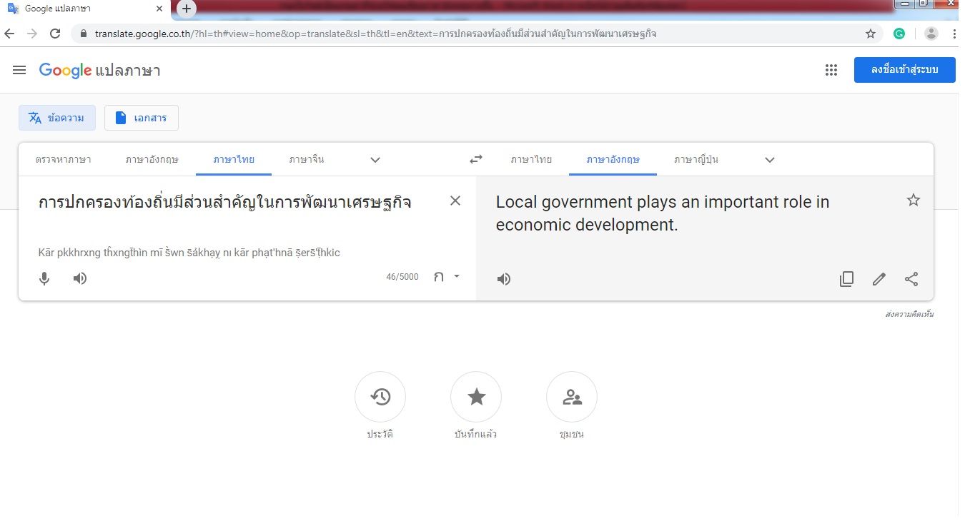The image size is (975, 521).
Task: Click the sign in button (ลงชื่อเข้าสู่ระบบ)
Action: click(904, 70)
